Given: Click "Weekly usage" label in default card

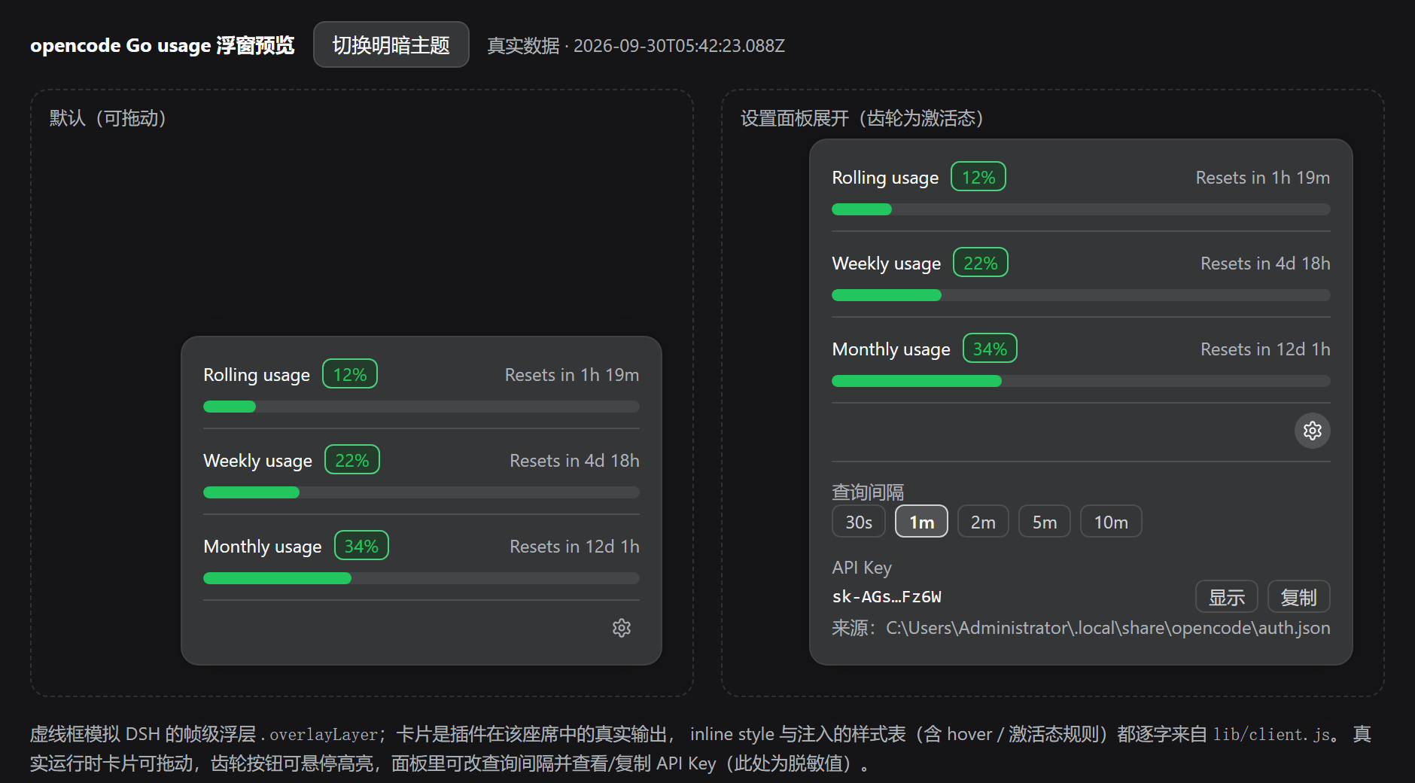Looking at the screenshot, I should coord(257,461).
